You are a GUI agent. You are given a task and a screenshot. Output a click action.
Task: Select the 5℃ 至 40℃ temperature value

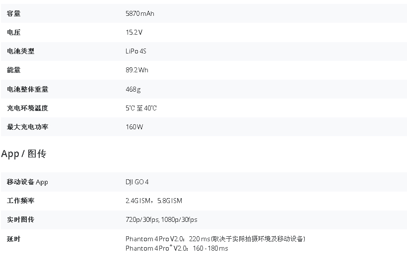[x=141, y=108]
